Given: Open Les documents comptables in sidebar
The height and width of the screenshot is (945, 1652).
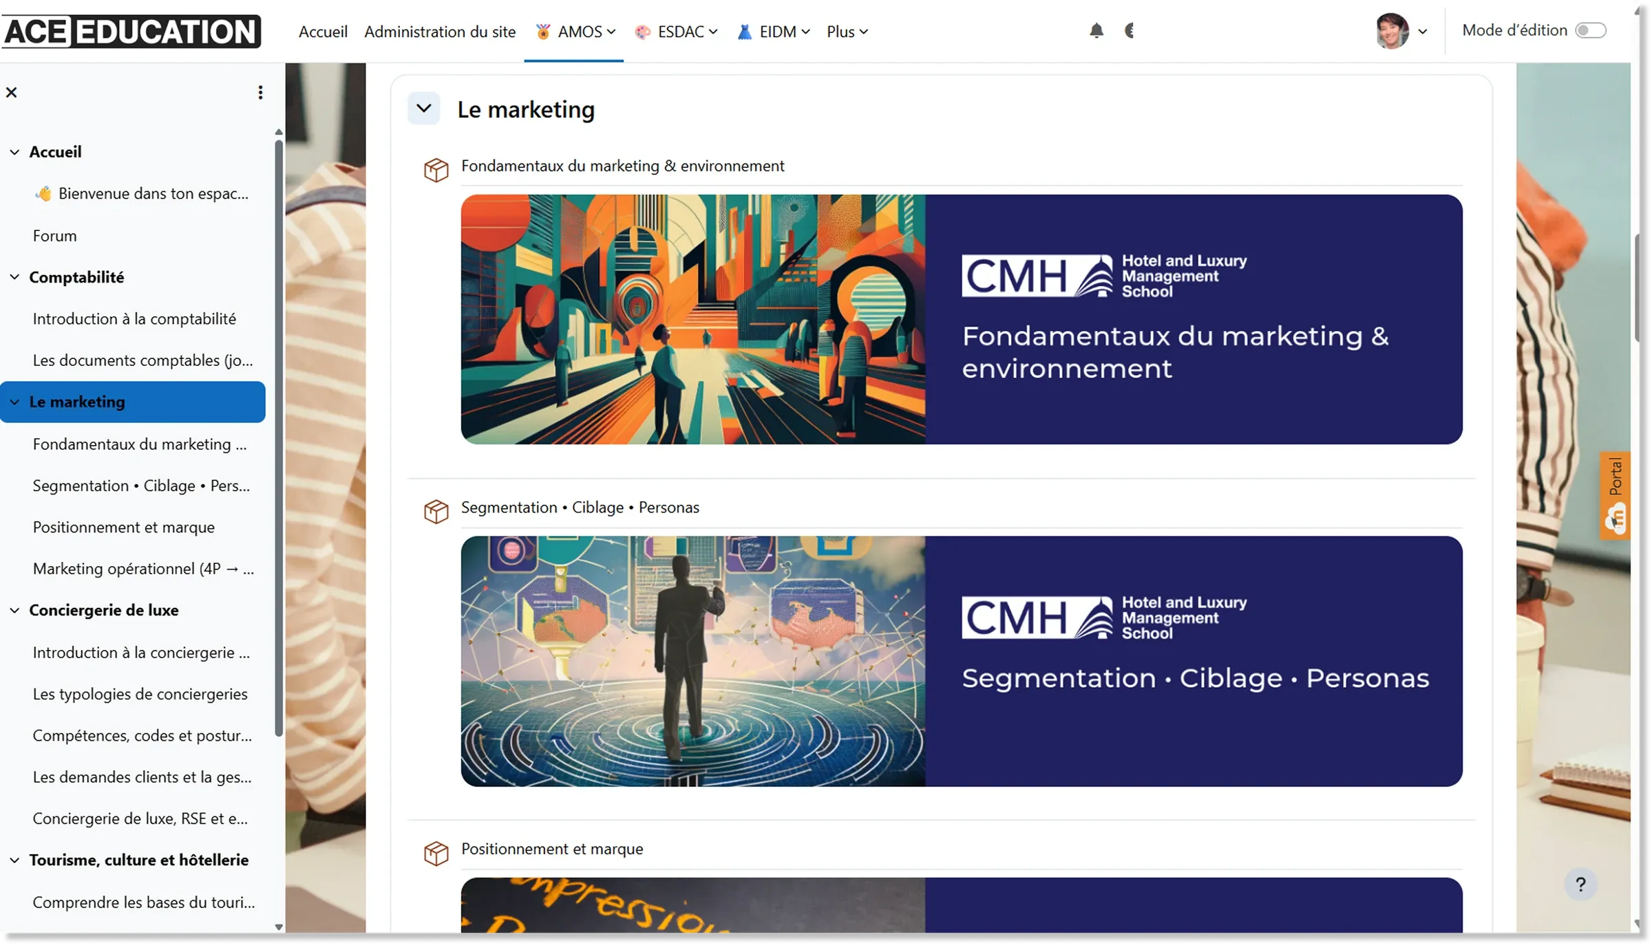Looking at the screenshot, I should point(142,360).
